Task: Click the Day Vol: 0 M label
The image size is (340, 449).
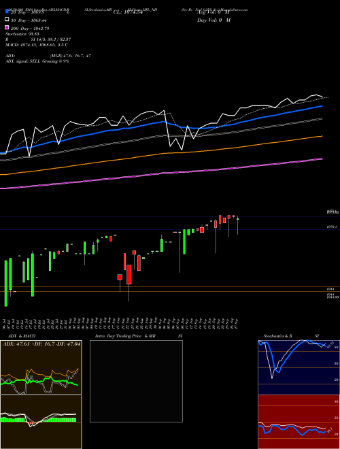Action: point(214,20)
